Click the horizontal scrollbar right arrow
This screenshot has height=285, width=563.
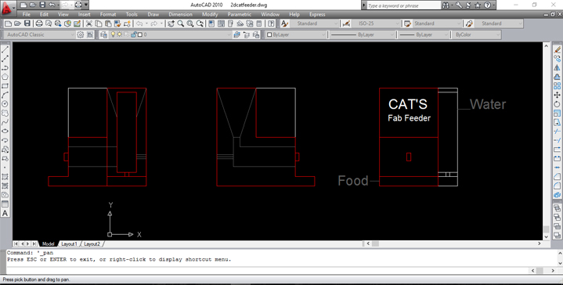540,244
